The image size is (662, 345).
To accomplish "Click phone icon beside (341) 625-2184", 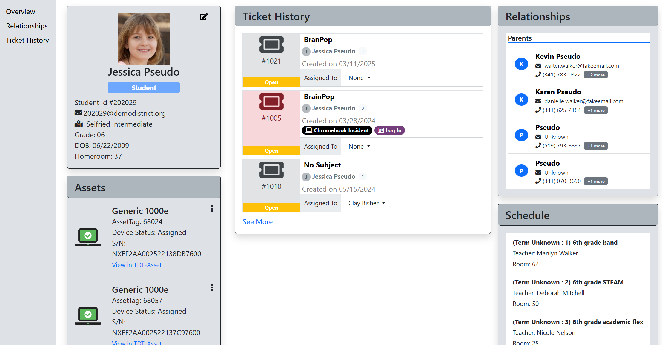I will tap(538, 110).
